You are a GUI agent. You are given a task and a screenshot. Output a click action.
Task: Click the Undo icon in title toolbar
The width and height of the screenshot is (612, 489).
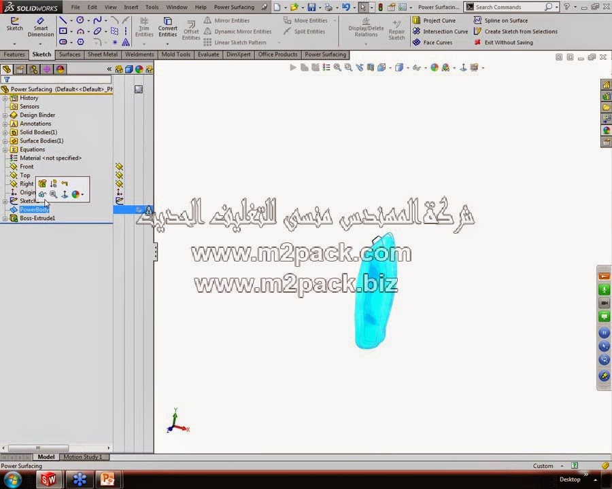346,7
